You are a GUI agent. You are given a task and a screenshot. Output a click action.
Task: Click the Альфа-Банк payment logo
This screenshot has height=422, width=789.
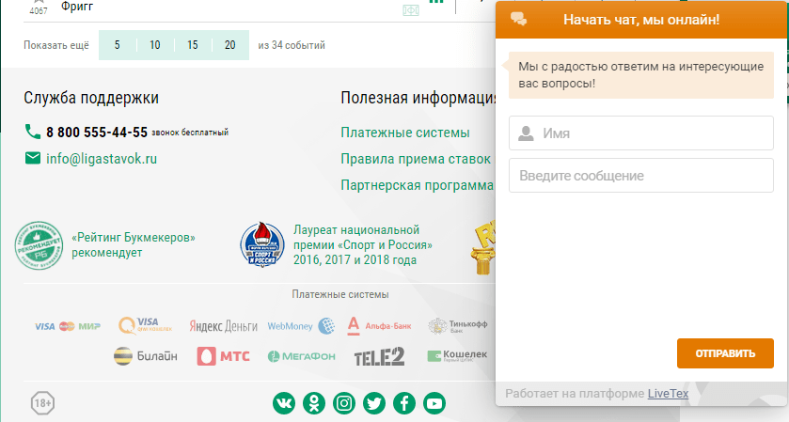coord(379,326)
